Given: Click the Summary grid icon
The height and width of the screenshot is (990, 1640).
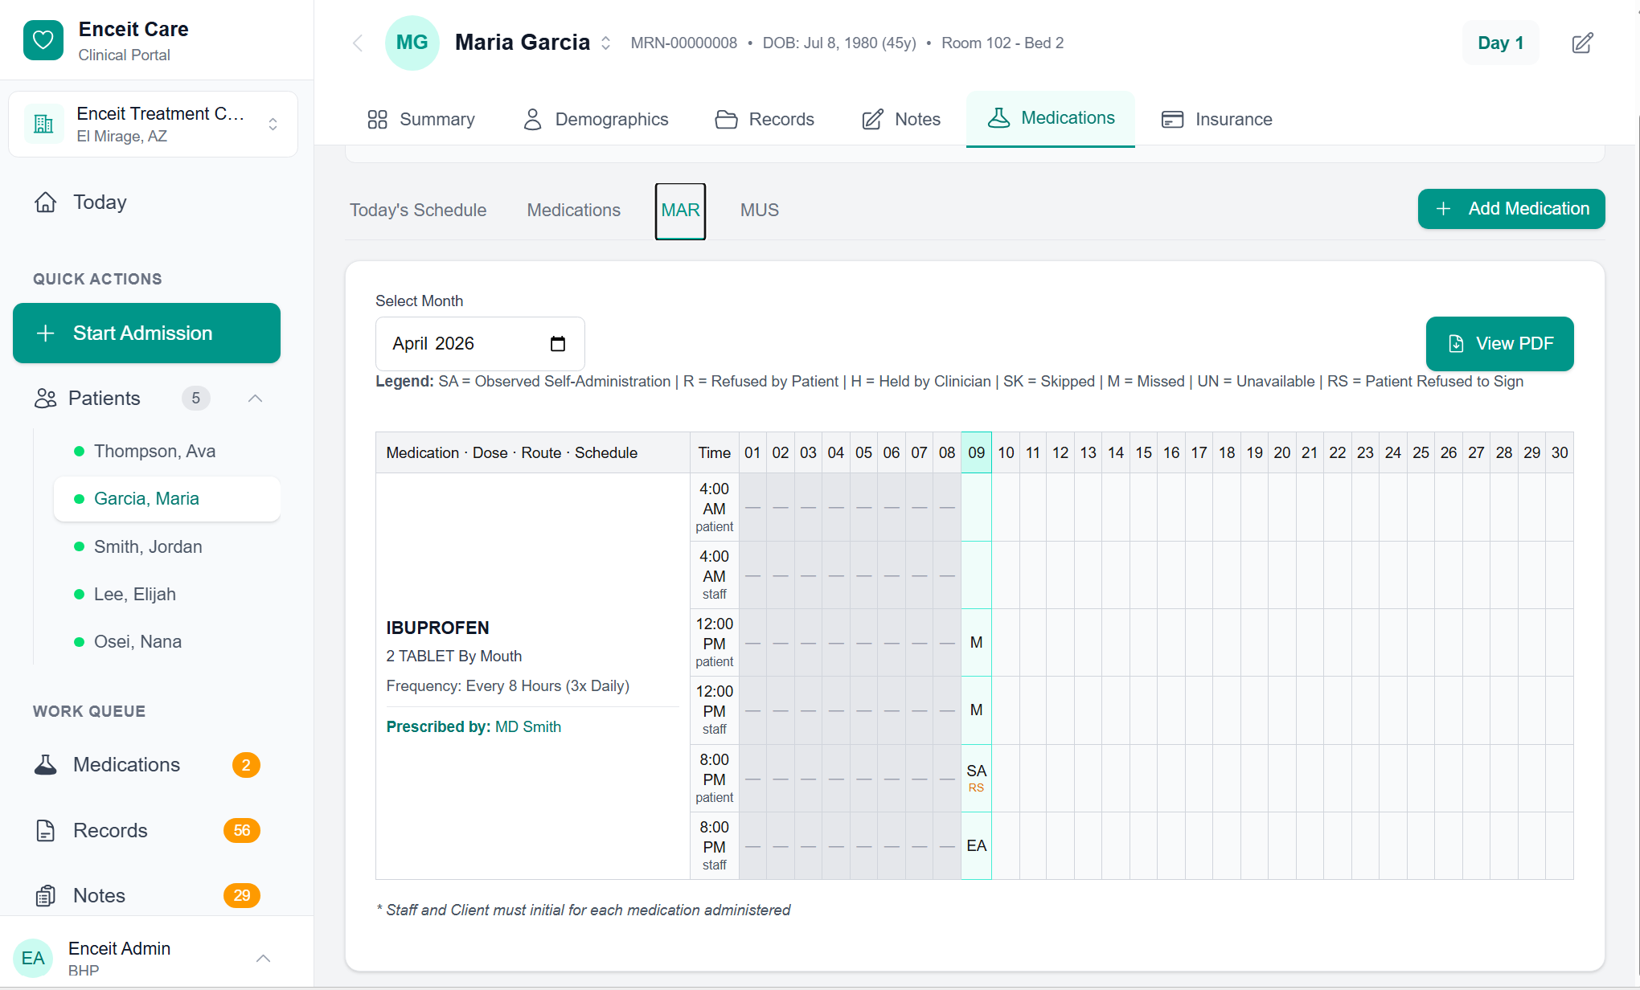Looking at the screenshot, I should (377, 119).
